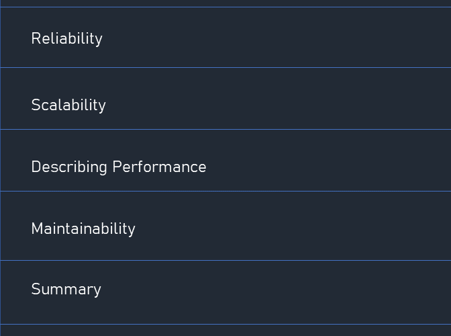Click the Reliability heading text
The height and width of the screenshot is (336, 451).
click(x=66, y=39)
